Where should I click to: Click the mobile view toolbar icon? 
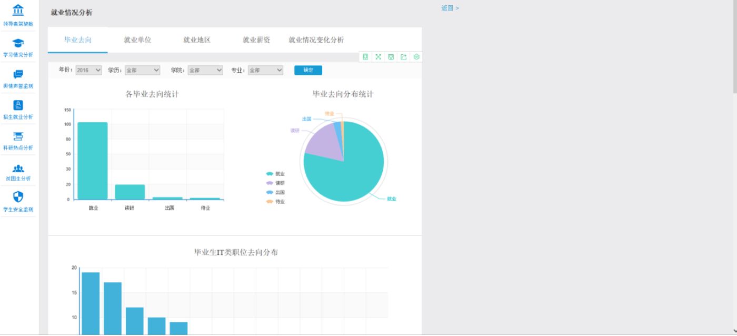point(365,57)
